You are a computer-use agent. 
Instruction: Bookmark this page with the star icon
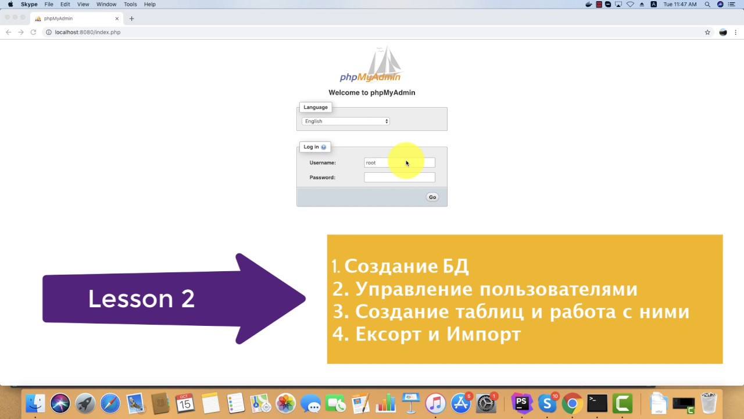tap(707, 33)
